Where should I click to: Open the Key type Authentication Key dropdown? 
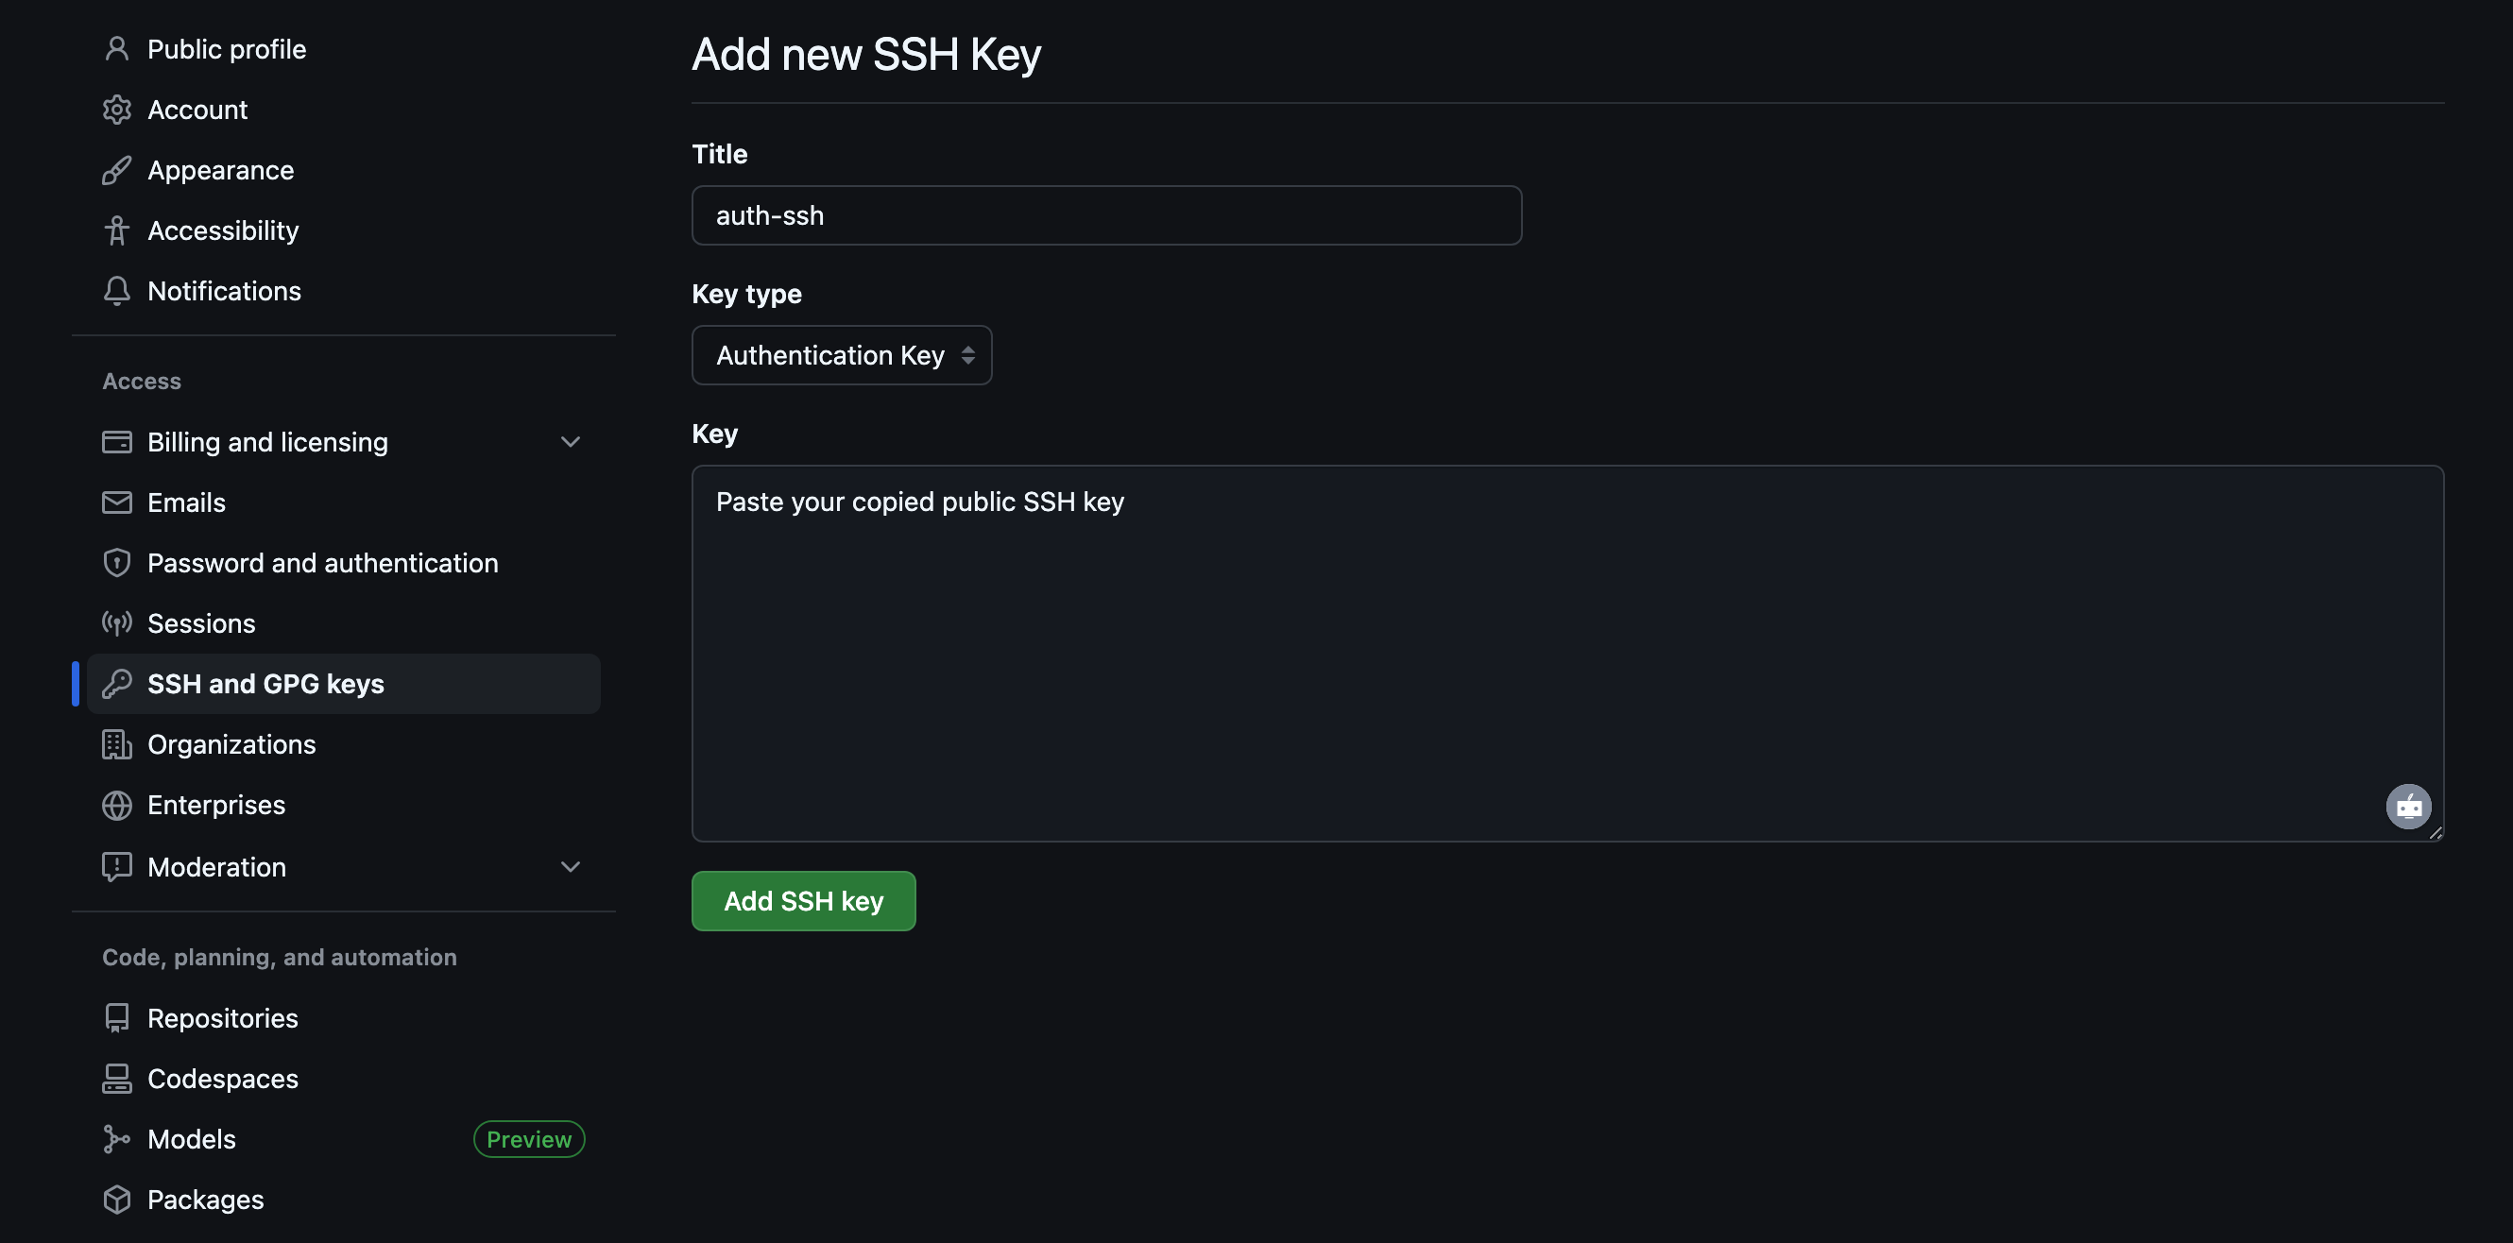(x=841, y=355)
